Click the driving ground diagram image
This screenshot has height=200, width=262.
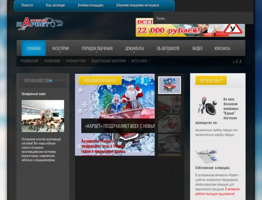click(x=207, y=156)
